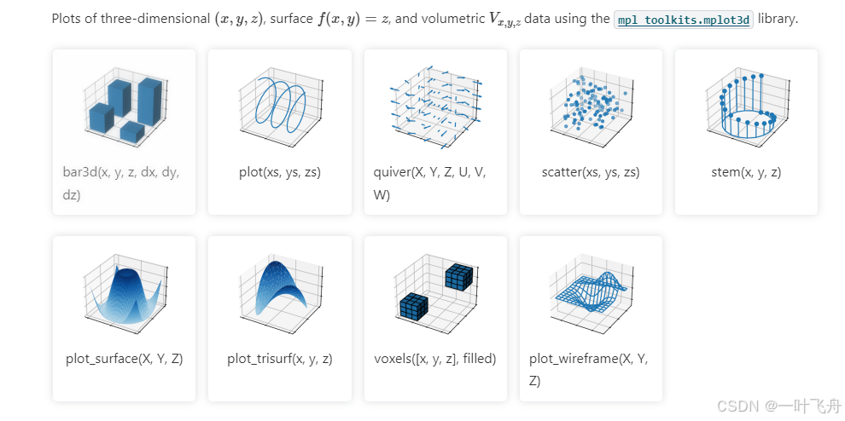Click the voxels([x, y, z], filled) caption
This screenshot has width=845, height=421.
pyautogui.click(x=435, y=359)
